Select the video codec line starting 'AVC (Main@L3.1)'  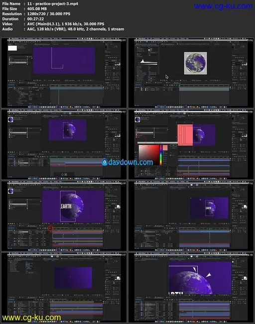(66, 24)
